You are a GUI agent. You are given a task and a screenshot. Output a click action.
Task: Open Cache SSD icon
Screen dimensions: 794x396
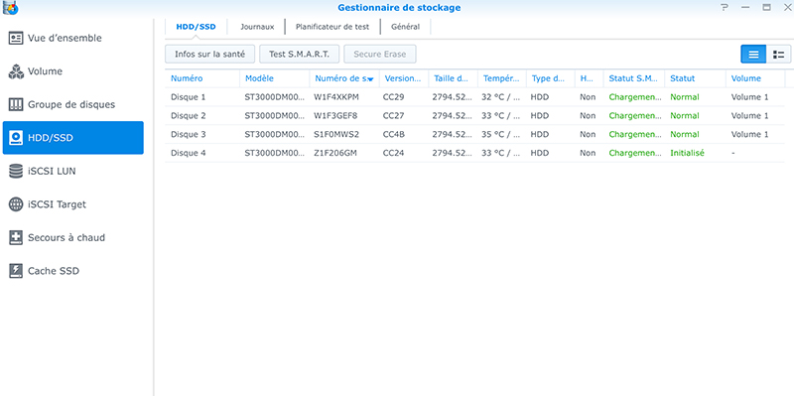[16, 271]
